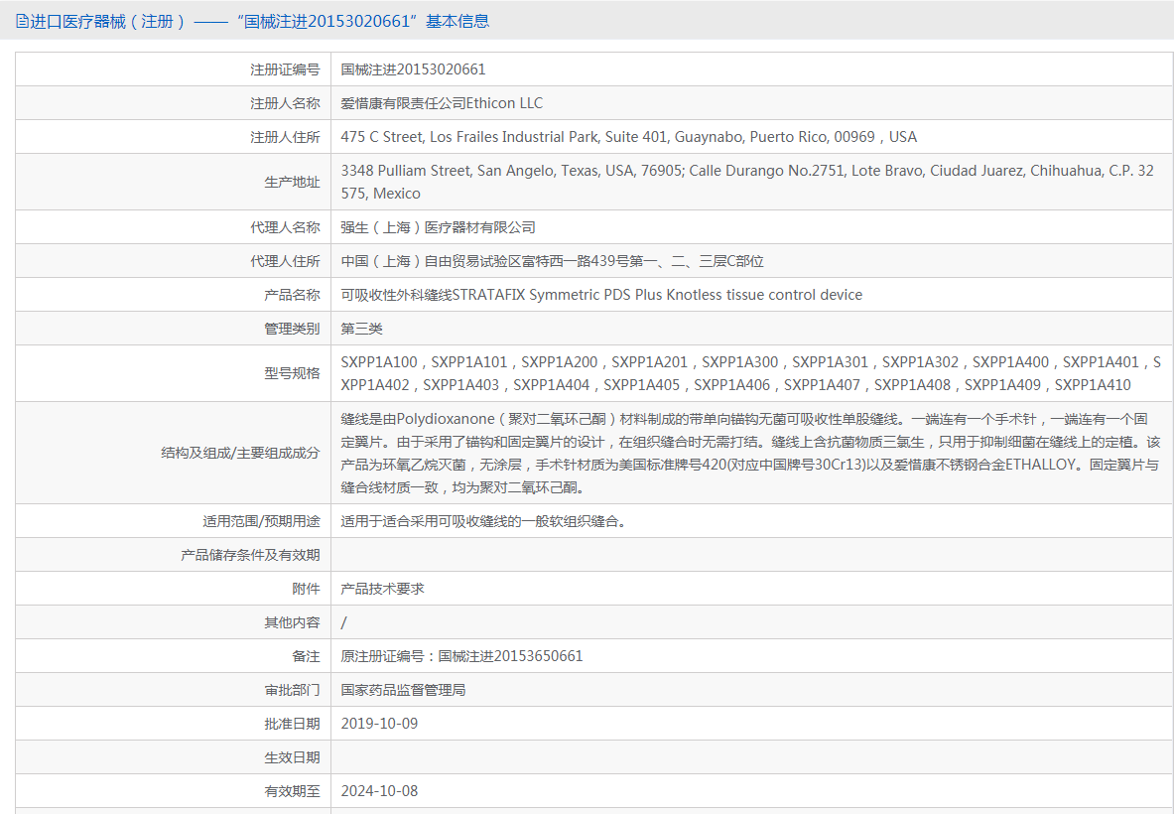Screen dimensions: 1174x814
Task: Click the 注册人名称 label
Action: click(285, 103)
